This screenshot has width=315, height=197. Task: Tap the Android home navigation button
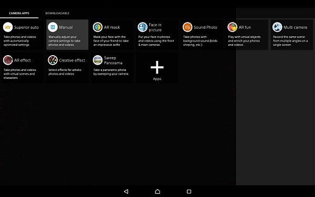[x=157, y=191]
